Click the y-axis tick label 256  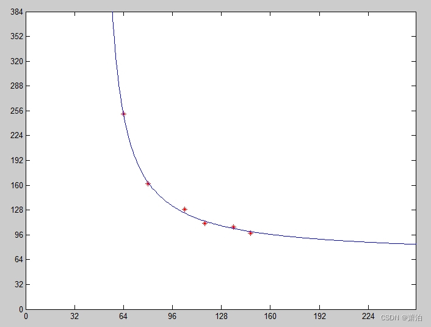point(16,111)
